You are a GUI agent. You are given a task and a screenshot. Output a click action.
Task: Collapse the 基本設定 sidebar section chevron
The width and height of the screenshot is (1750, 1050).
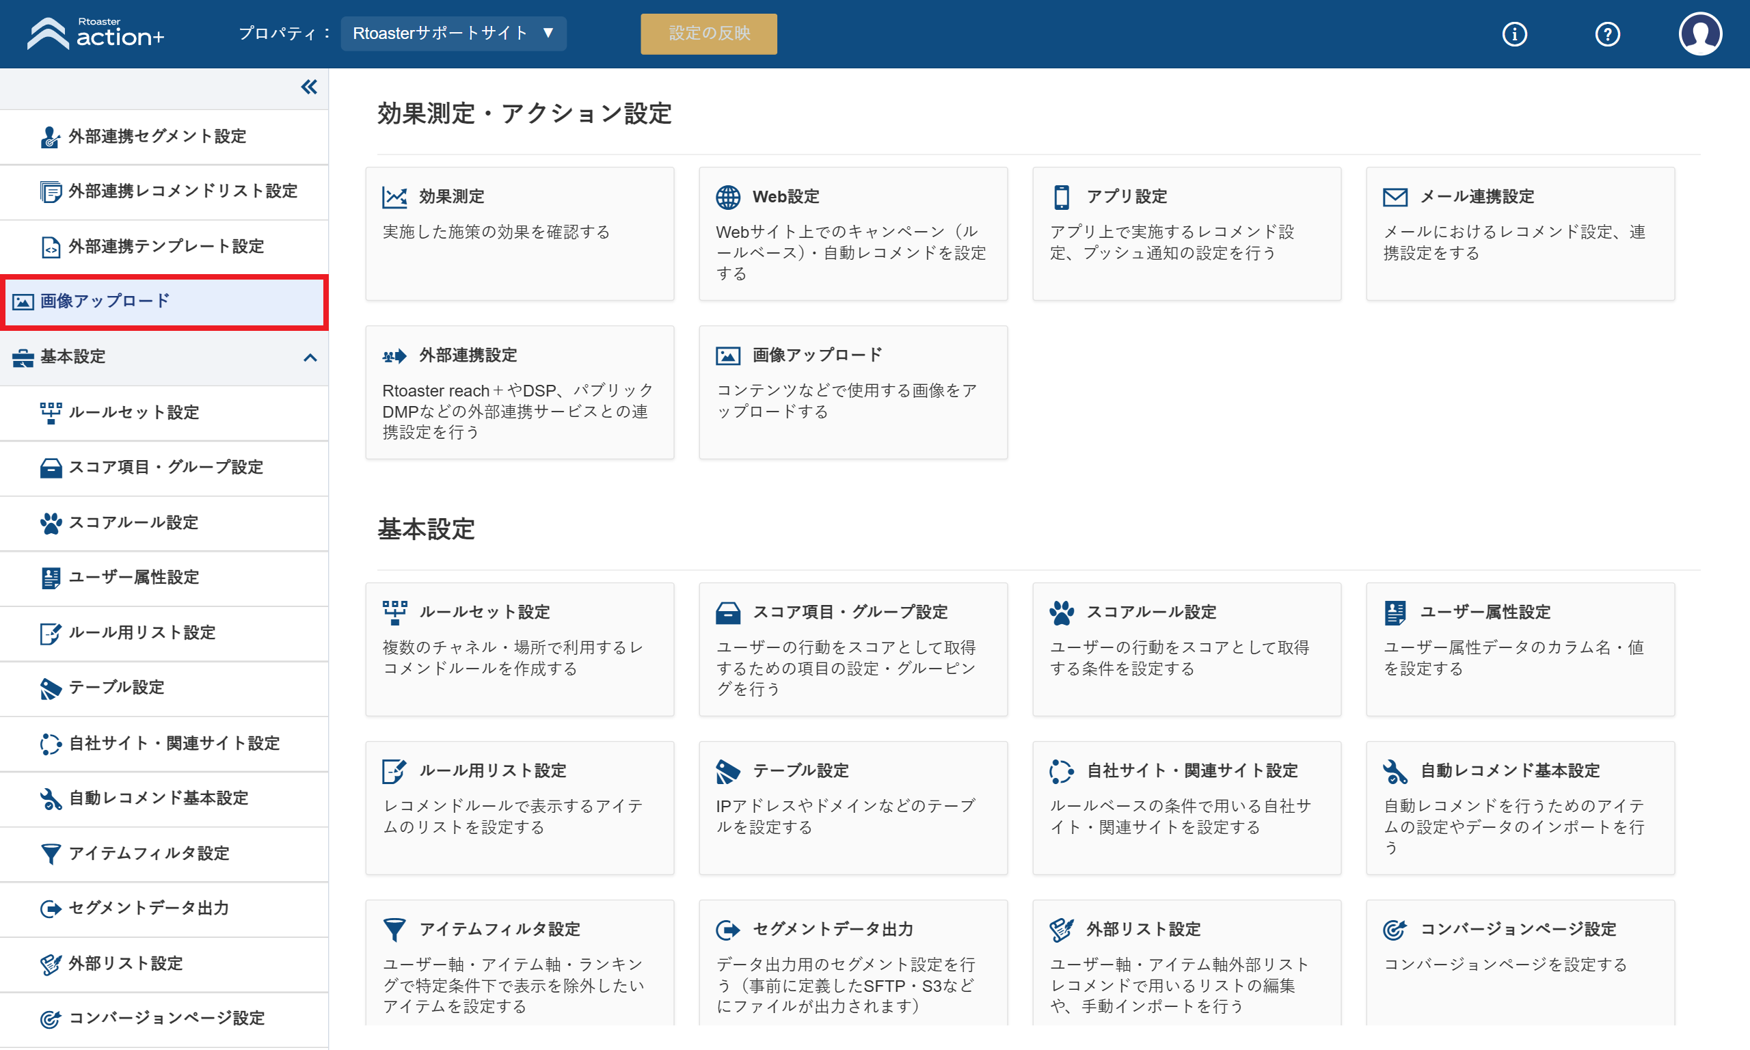[310, 358]
